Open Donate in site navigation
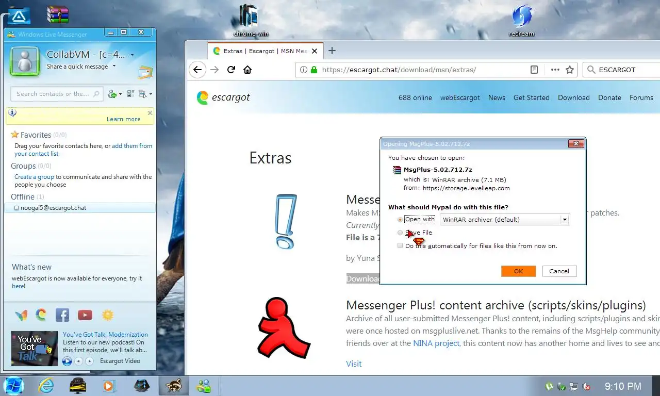This screenshot has width=660, height=396. [x=609, y=97]
